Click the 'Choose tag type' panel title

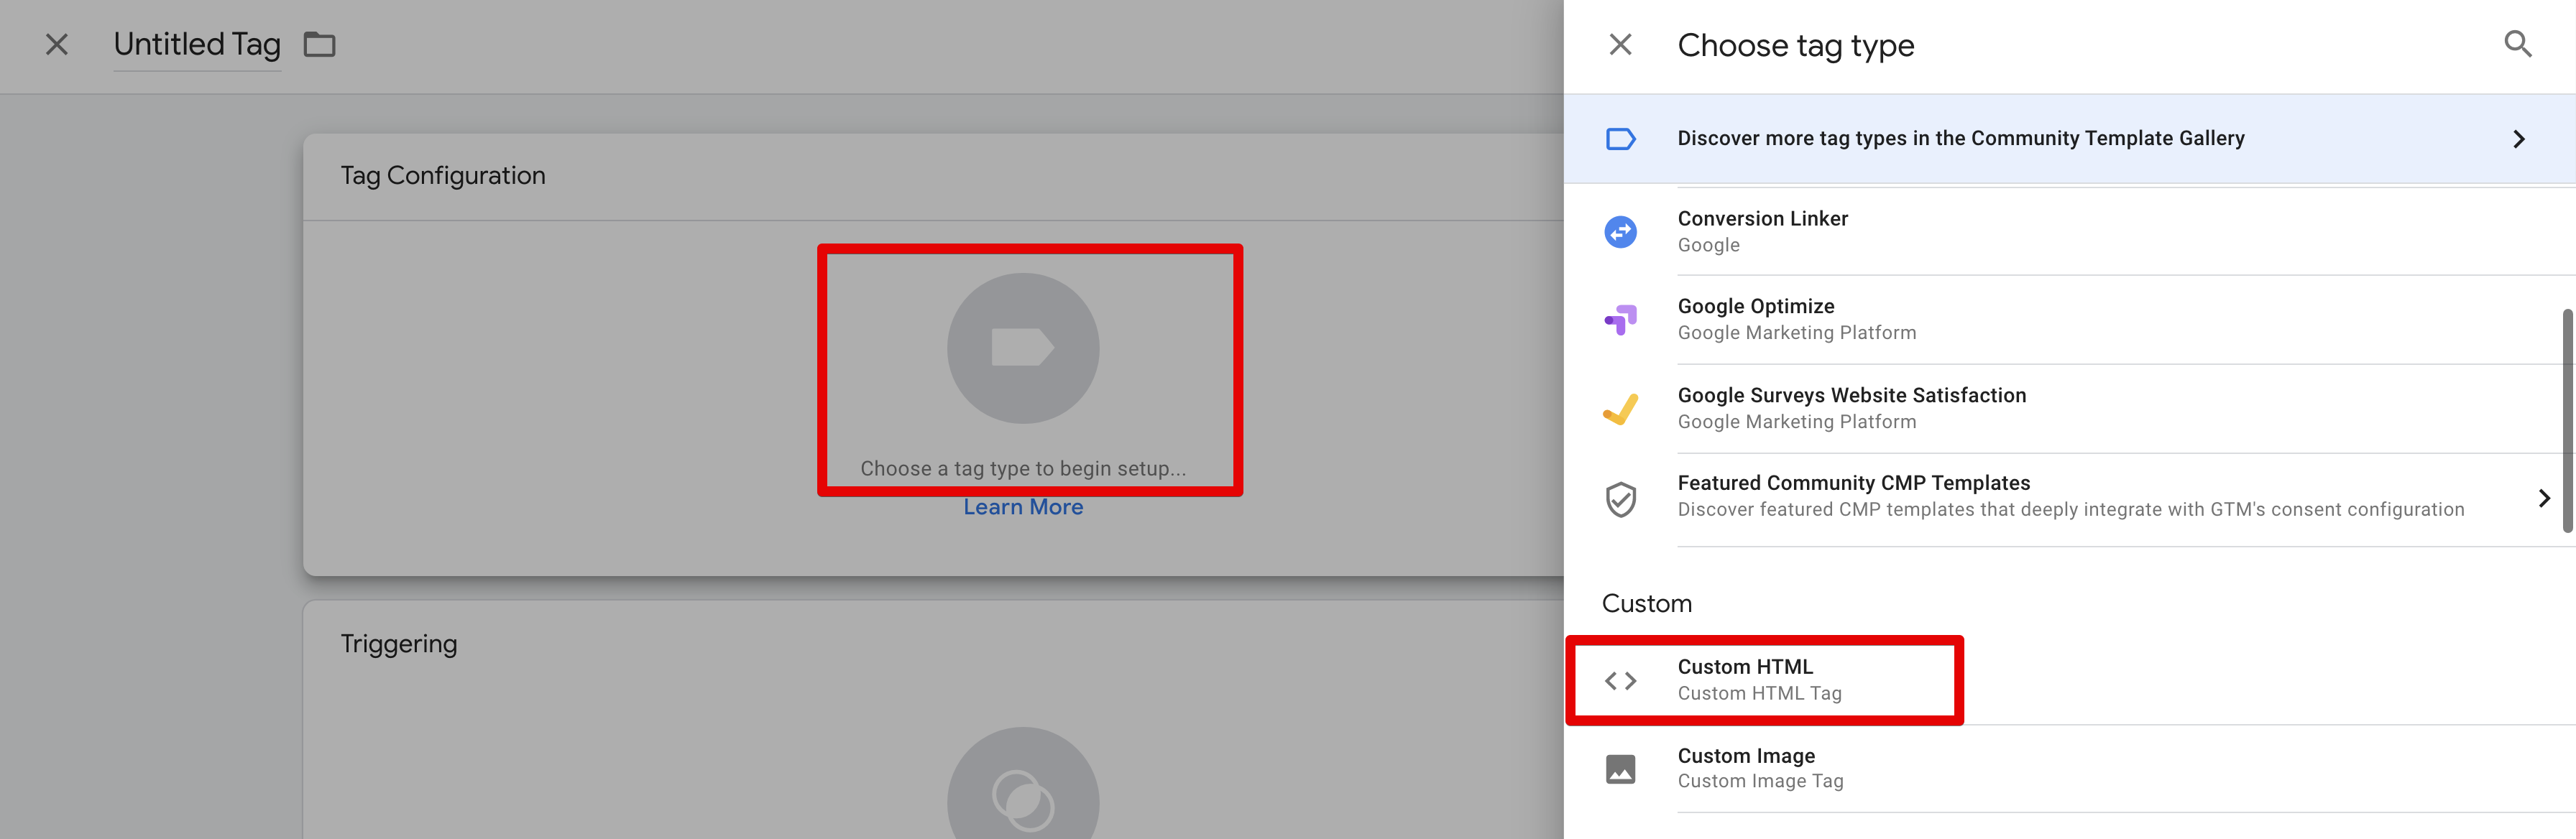coord(1795,46)
